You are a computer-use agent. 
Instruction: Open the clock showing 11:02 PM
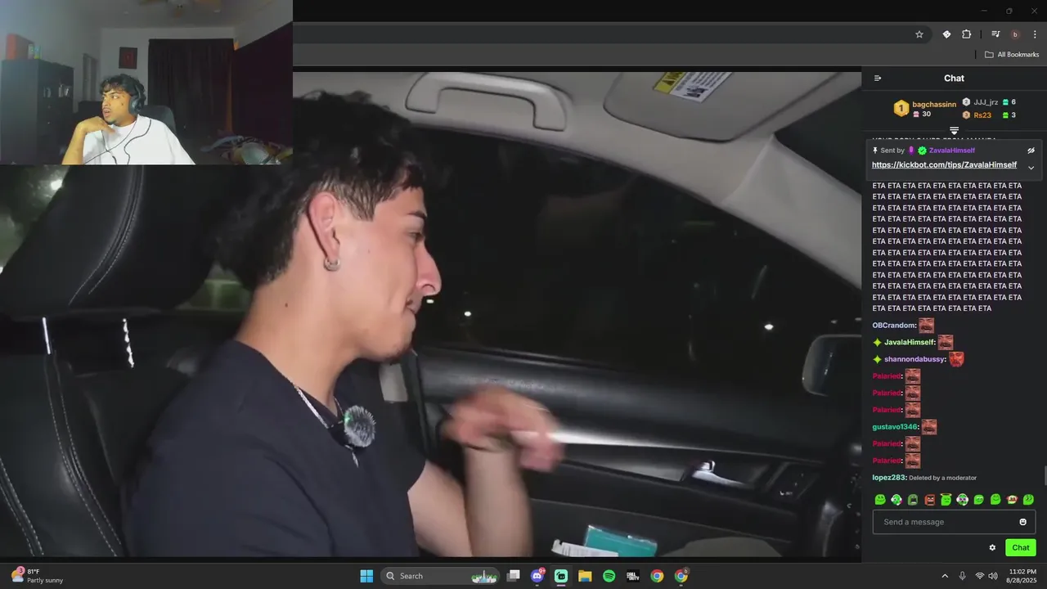point(1022,576)
